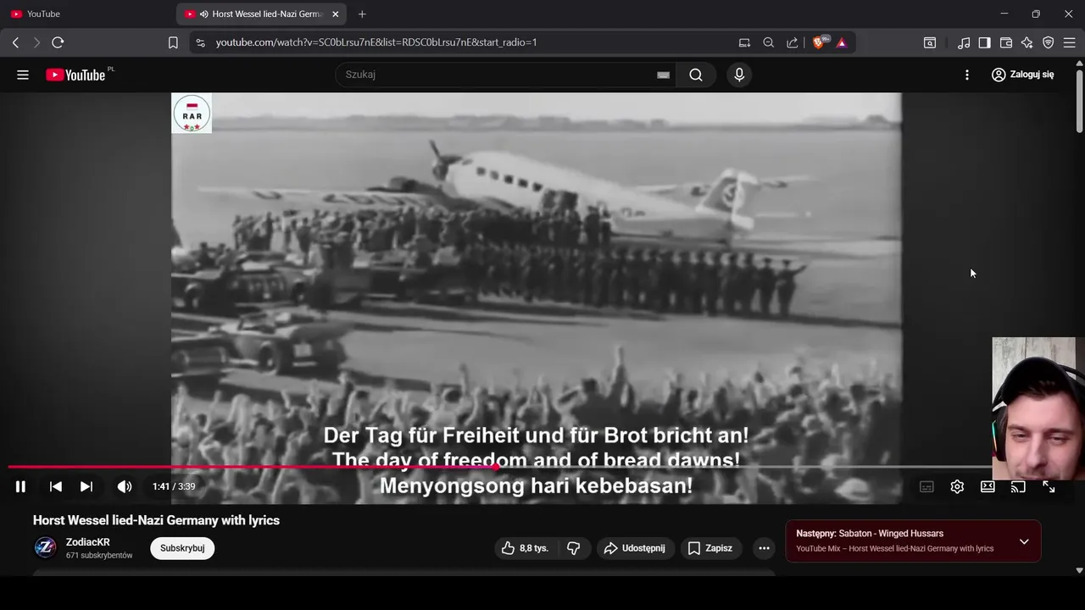1085x610 pixels.
Task: Click the Sabaton - Winged Hussars text
Action: 891,534
